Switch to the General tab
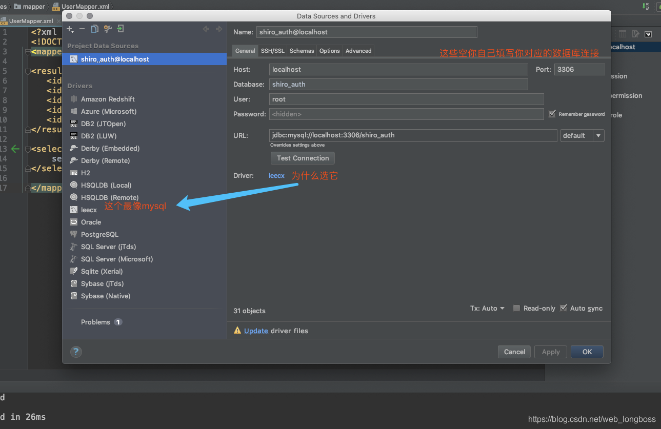This screenshot has width=661, height=429. point(245,51)
